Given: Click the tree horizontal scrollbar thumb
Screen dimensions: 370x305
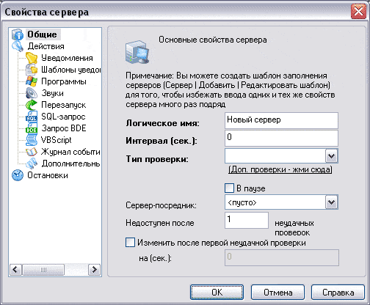Looking at the screenshot, I should coord(43,270).
